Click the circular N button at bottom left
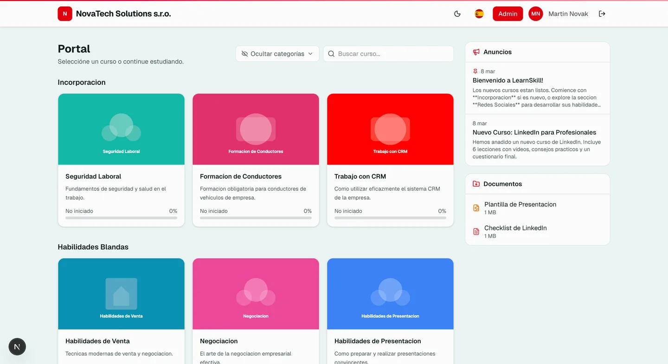The height and width of the screenshot is (364, 668). (x=17, y=346)
